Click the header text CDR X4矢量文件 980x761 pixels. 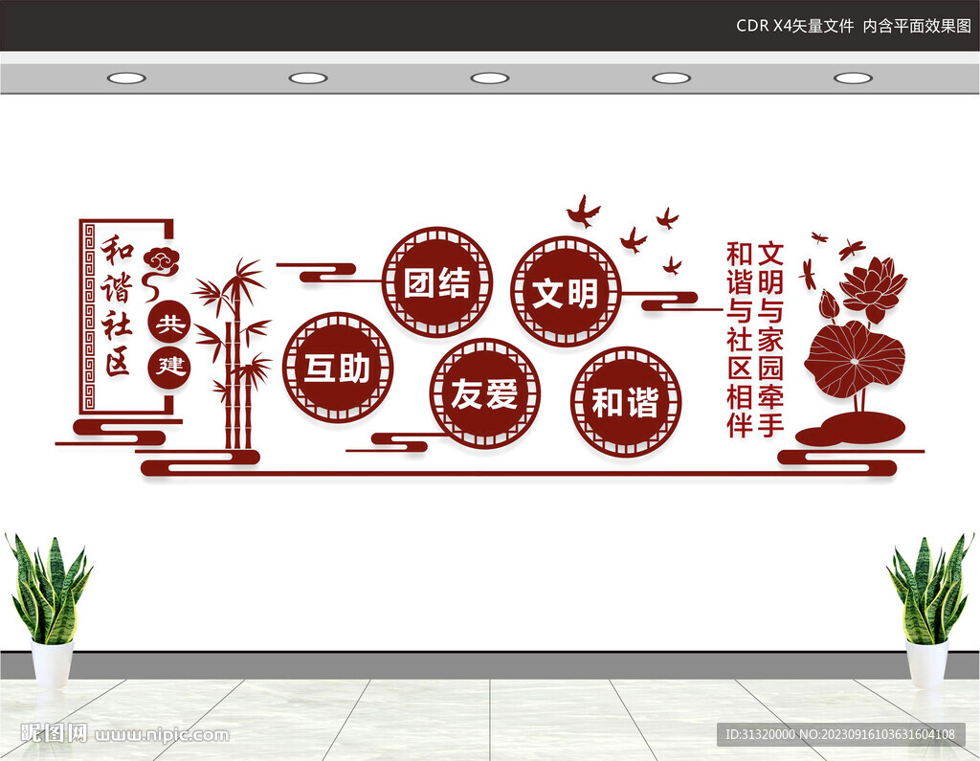point(794,26)
